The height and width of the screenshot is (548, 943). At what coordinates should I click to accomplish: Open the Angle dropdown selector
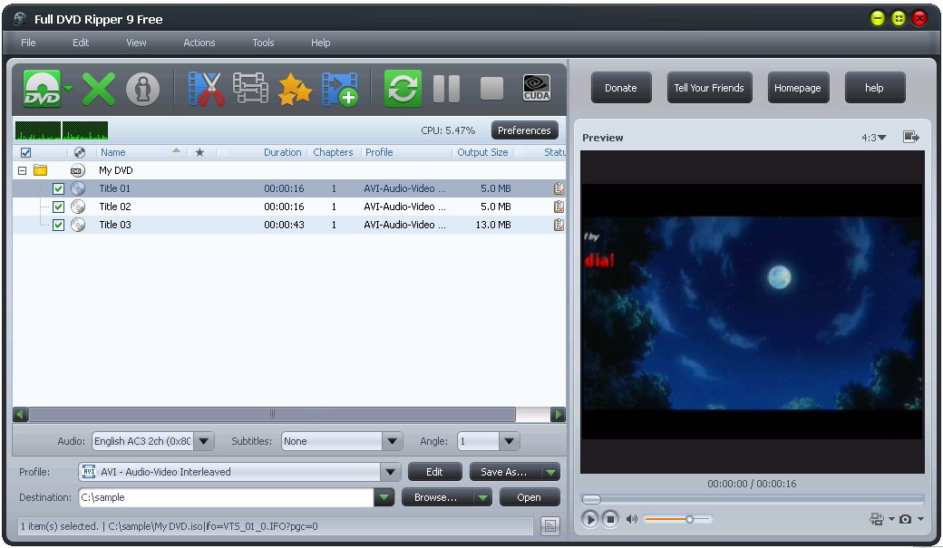pos(510,441)
